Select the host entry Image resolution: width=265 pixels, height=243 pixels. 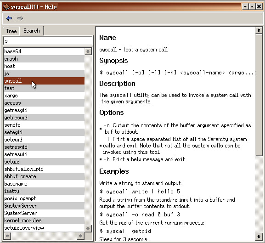click(44, 66)
